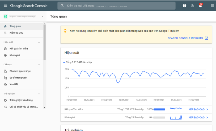The height and width of the screenshot is (131, 216).
Task: Click the sidebar scroll up arrow
Action: [x=44, y=23]
